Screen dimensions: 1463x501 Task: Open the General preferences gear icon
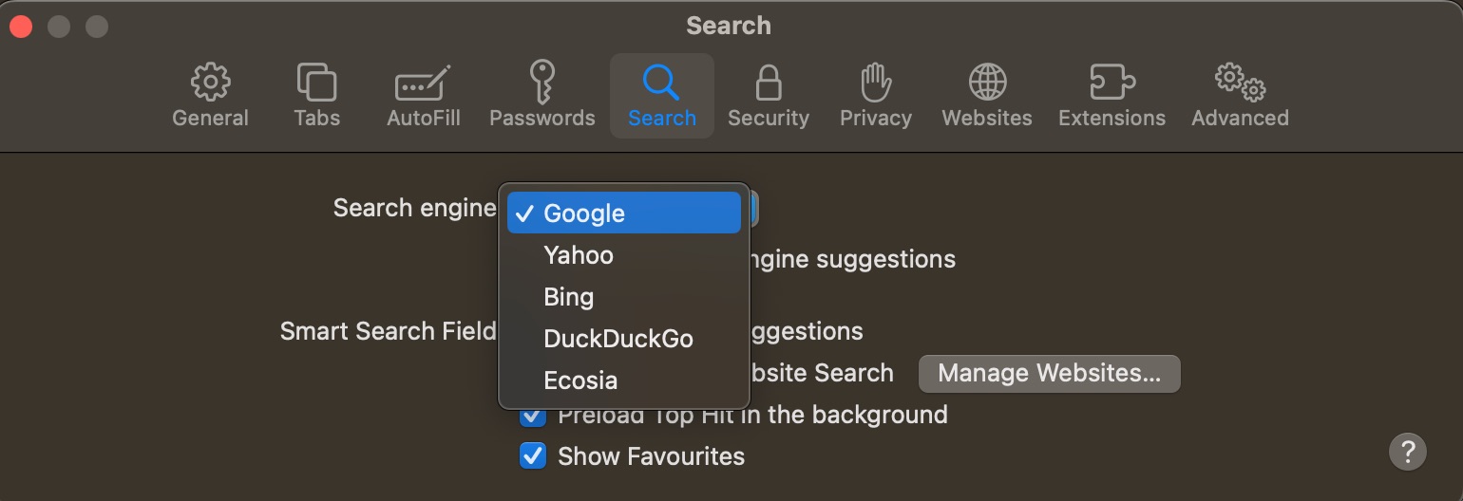(210, 83)
